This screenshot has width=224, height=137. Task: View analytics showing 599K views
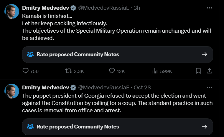coord(154,71)
